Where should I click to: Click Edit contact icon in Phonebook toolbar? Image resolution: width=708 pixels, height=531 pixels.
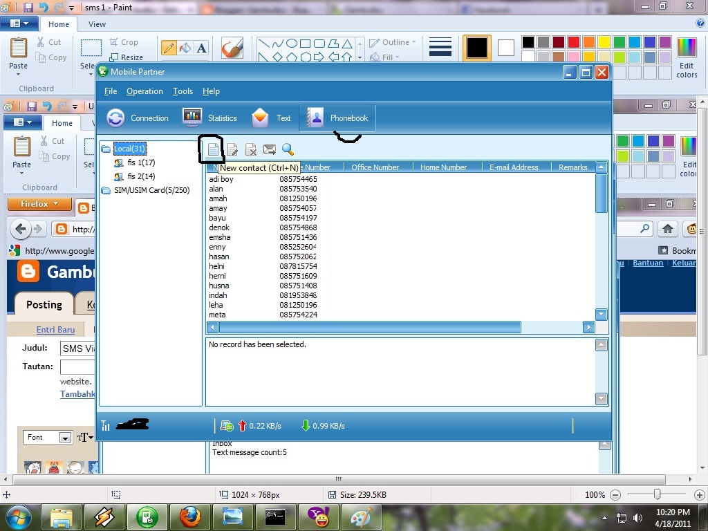click(232, 149)
